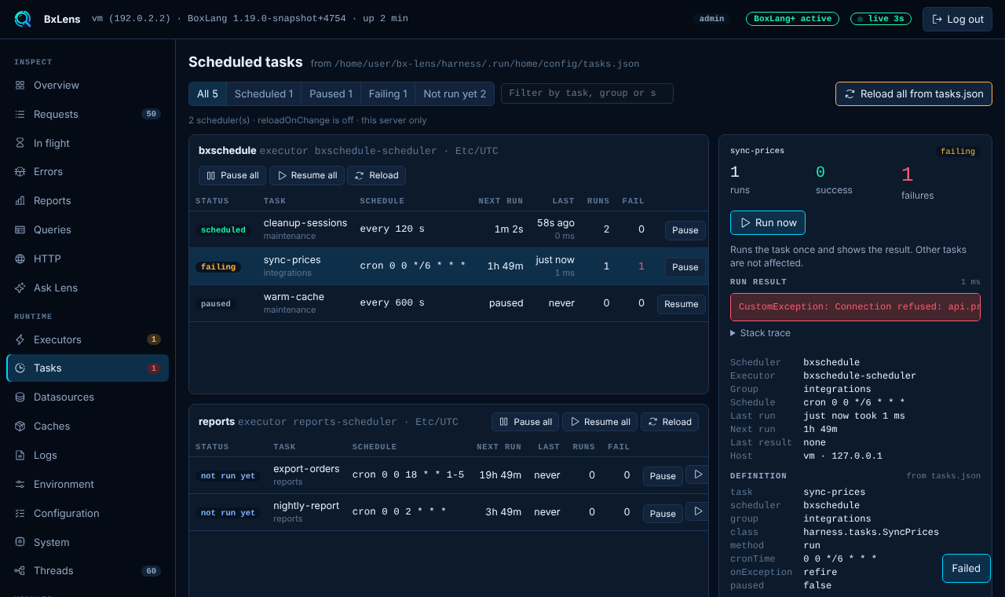Click the Ask Lens sparkle icon

[x=20, y=288]
